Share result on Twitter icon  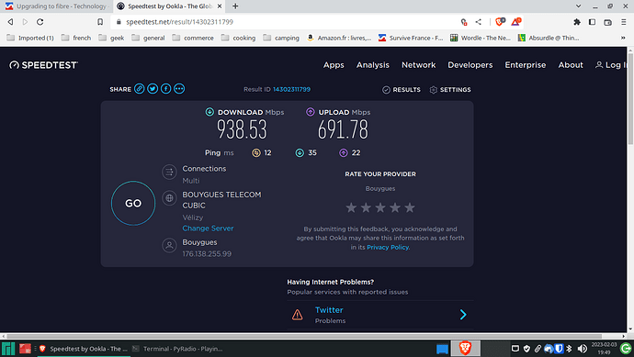coord(153,89)
